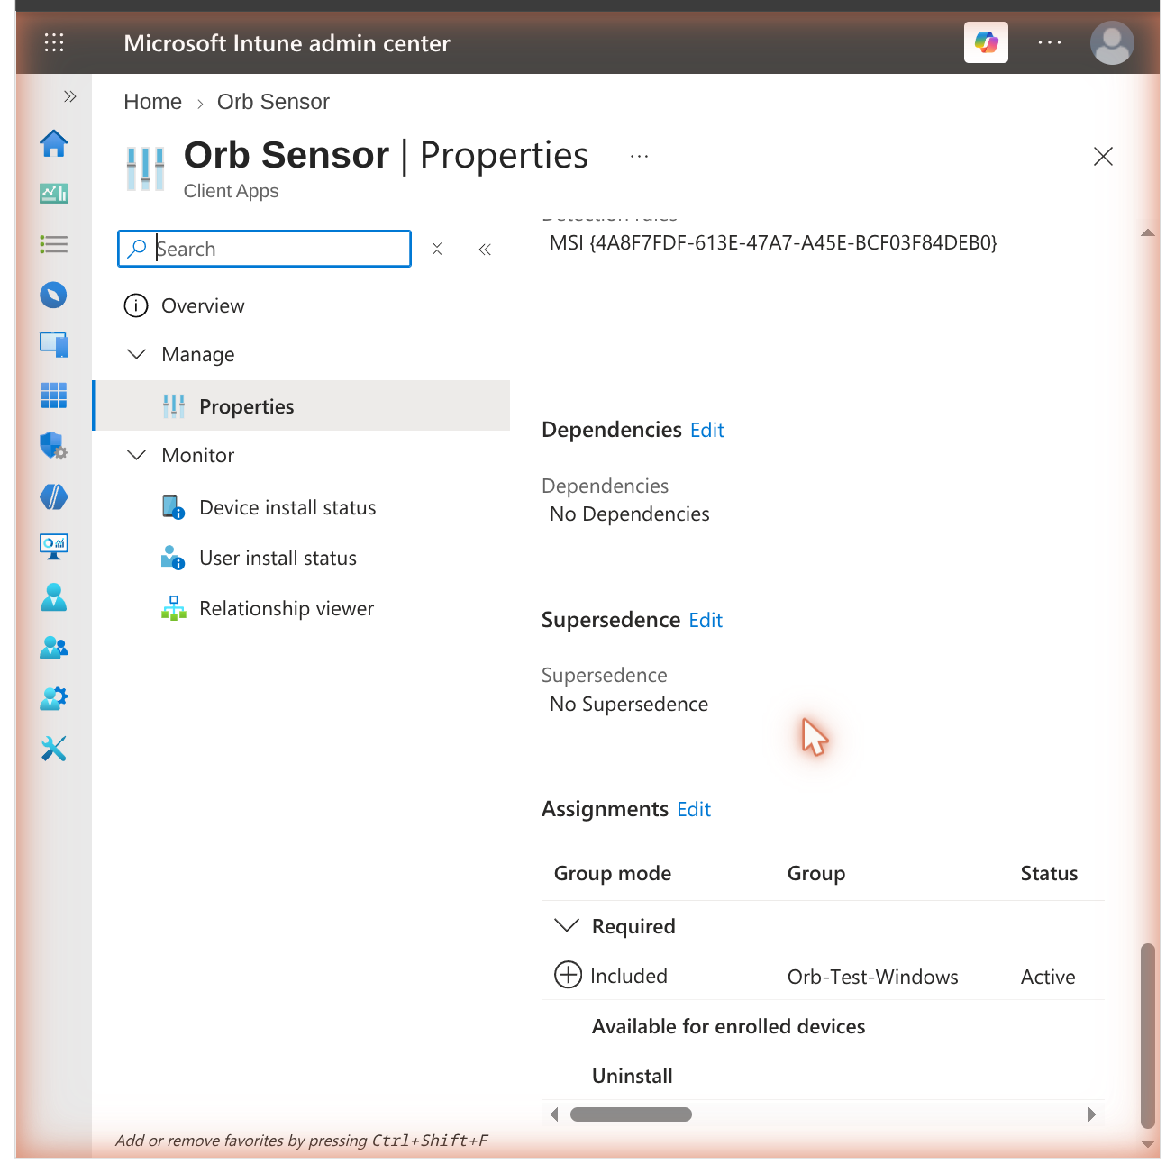
Task: Open the top bar ellipsis settings menu
Action: [1050, 42]
